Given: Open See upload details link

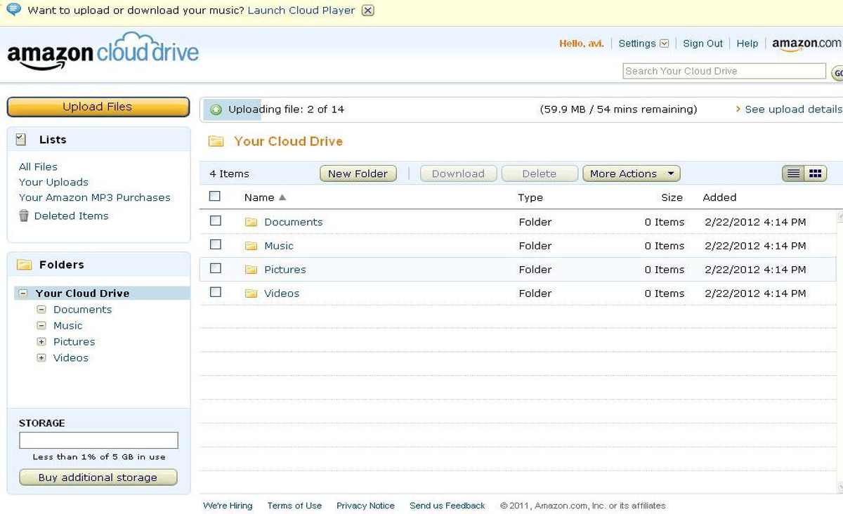Looking at the screenshot, I should pyautogui.click(x=793, y=110).
